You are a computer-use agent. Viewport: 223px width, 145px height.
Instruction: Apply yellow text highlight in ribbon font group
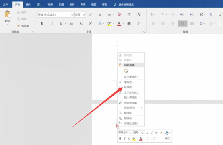coord(109,23)
